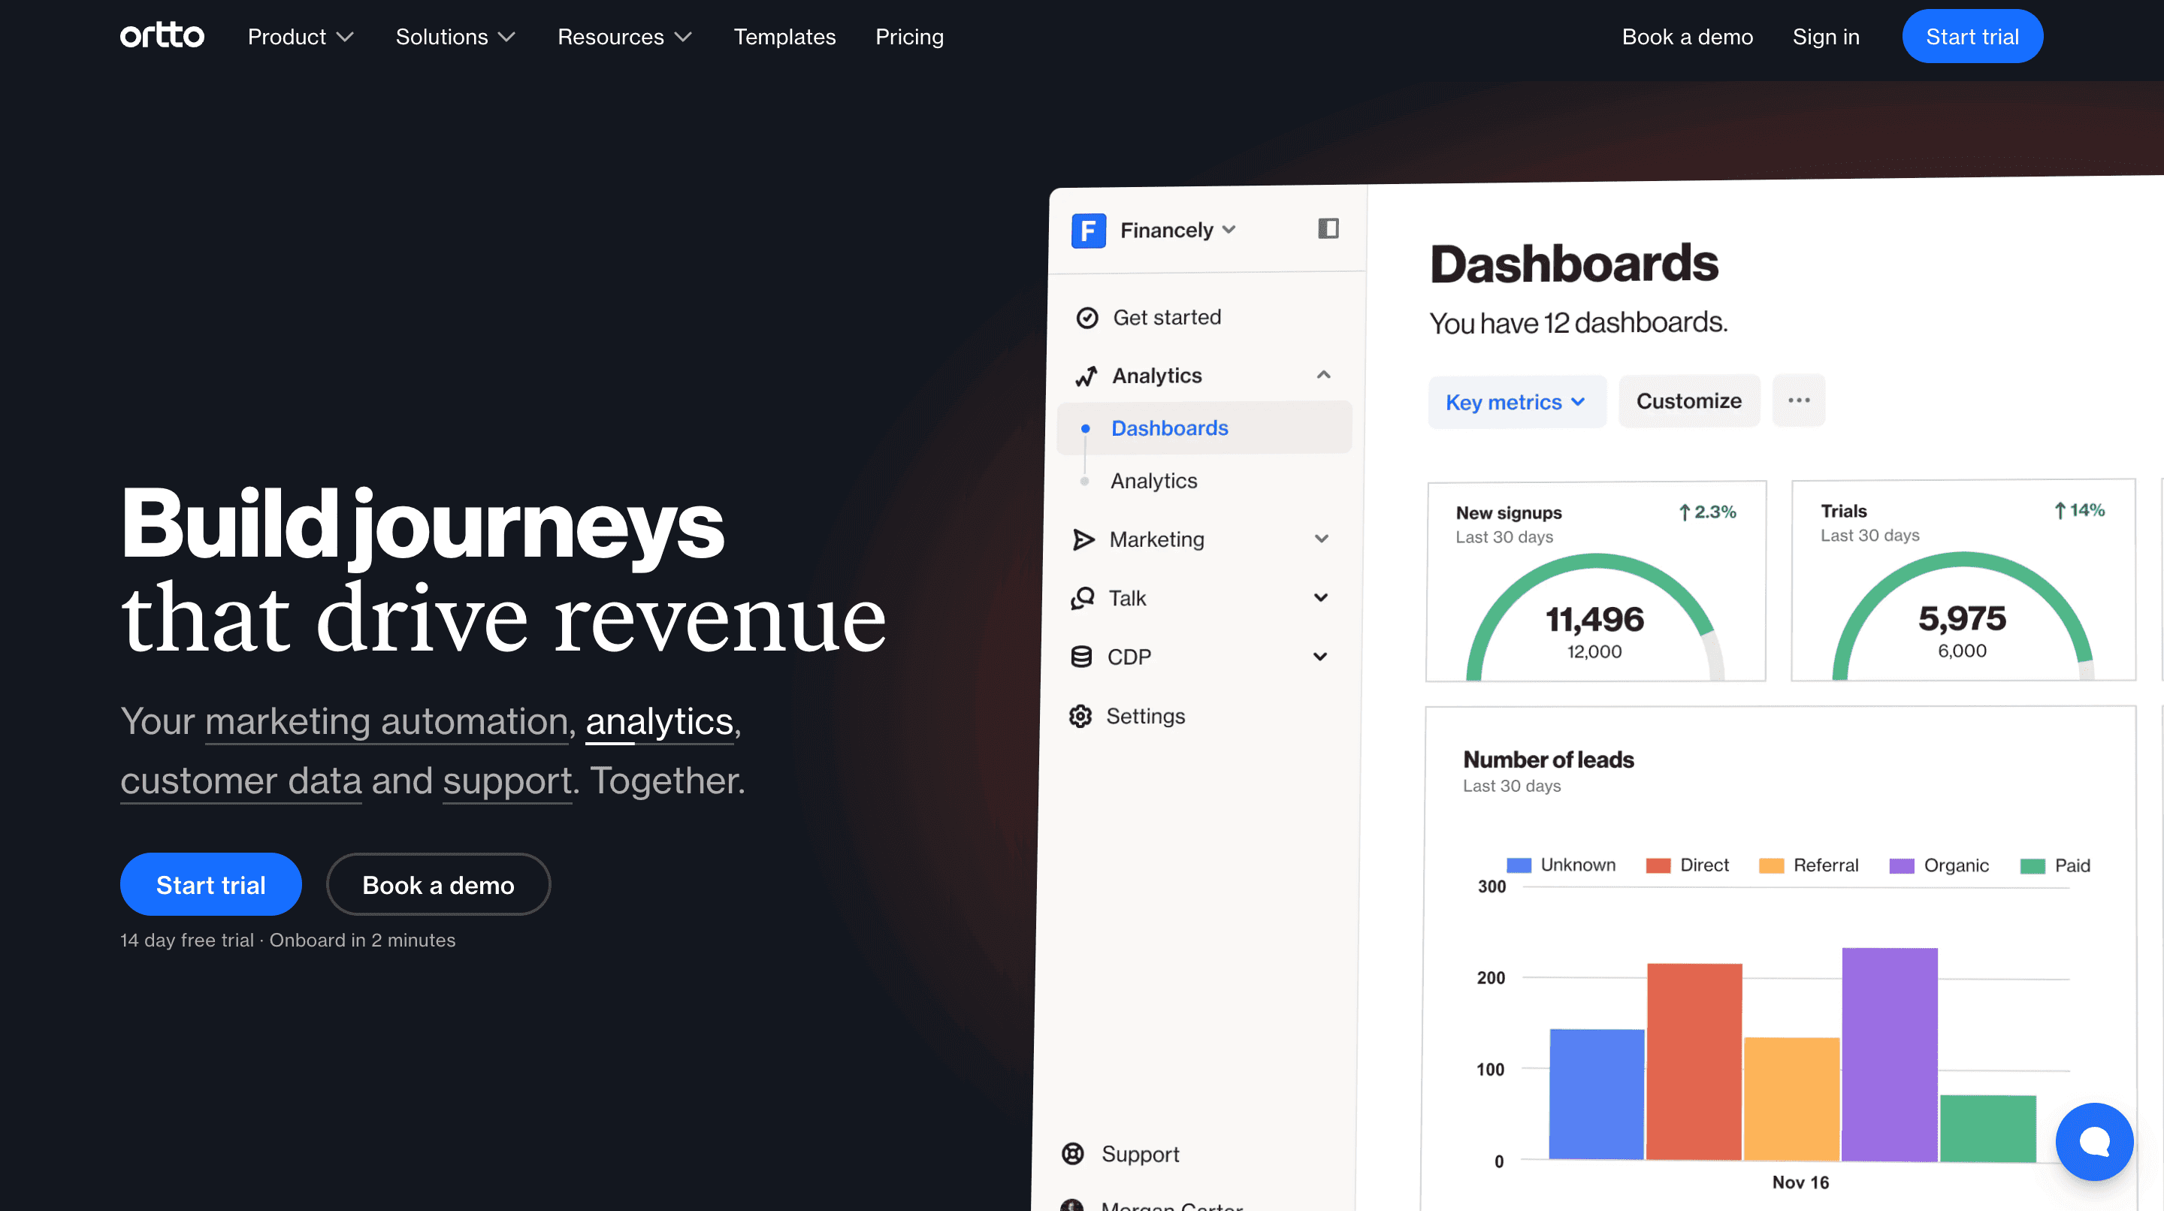
Task: Click the sidebar collapse panel icon
Action: point(1327,228)
